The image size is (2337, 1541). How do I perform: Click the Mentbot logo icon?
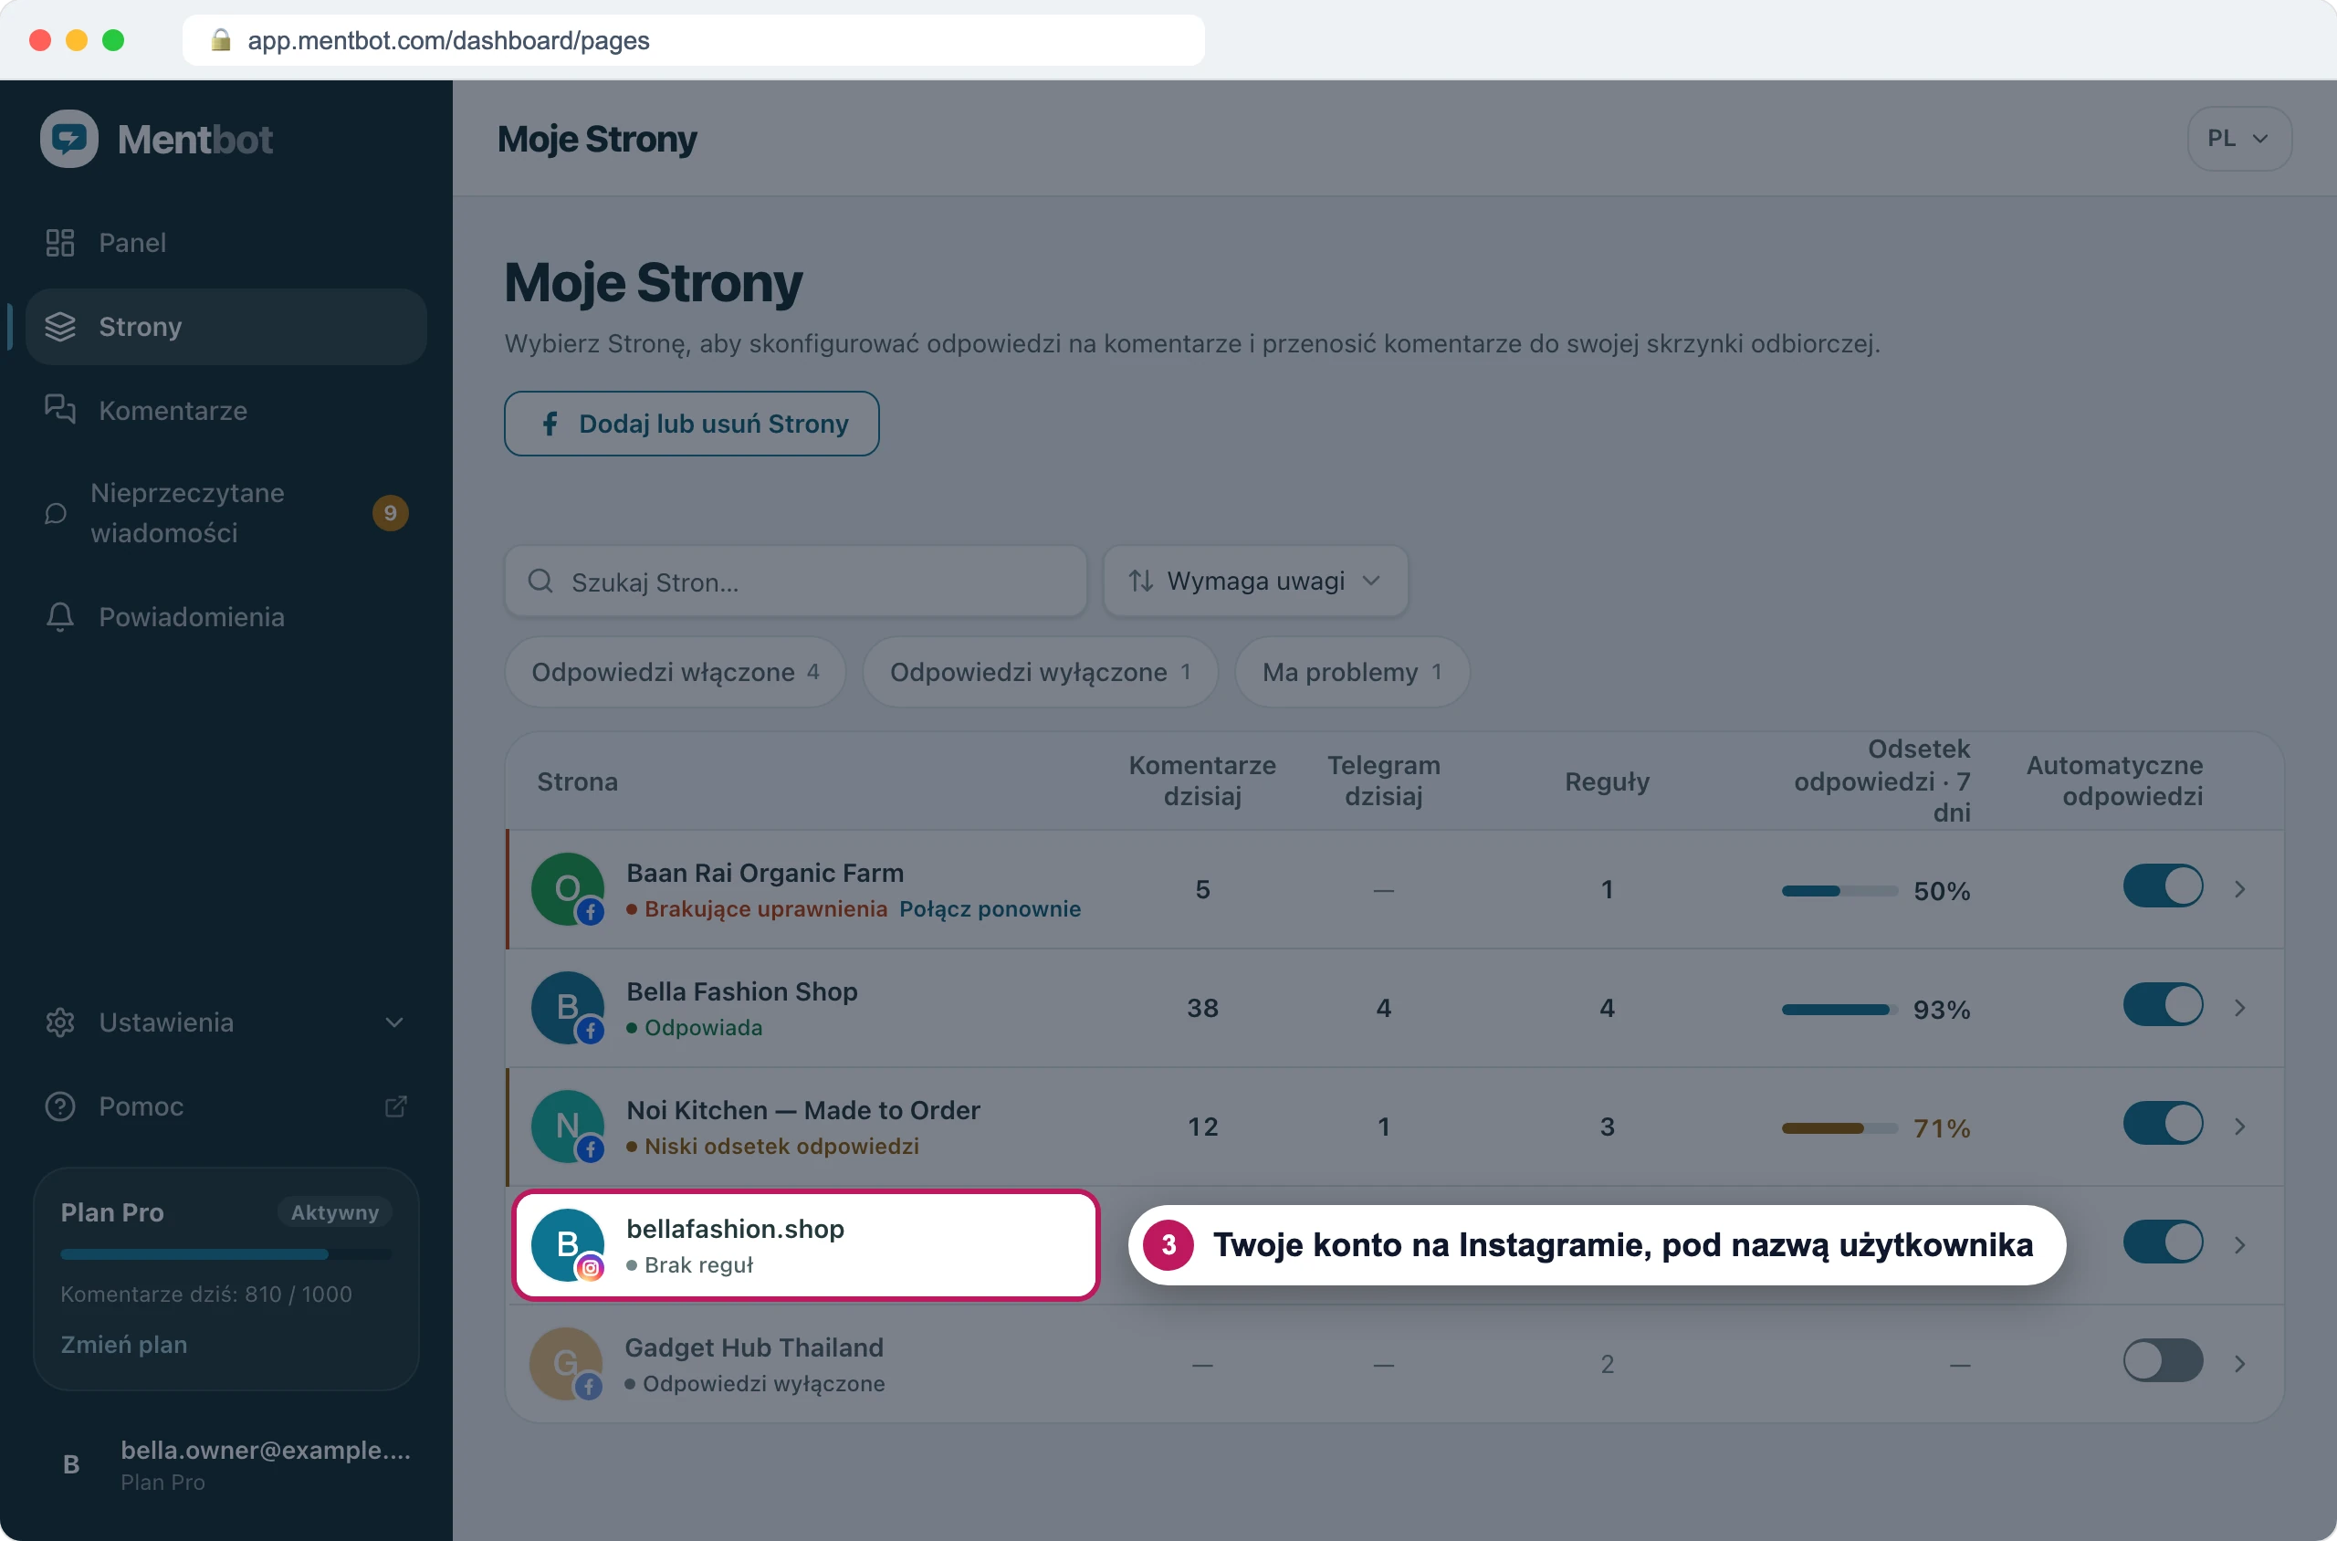click(x=68, y=139)
